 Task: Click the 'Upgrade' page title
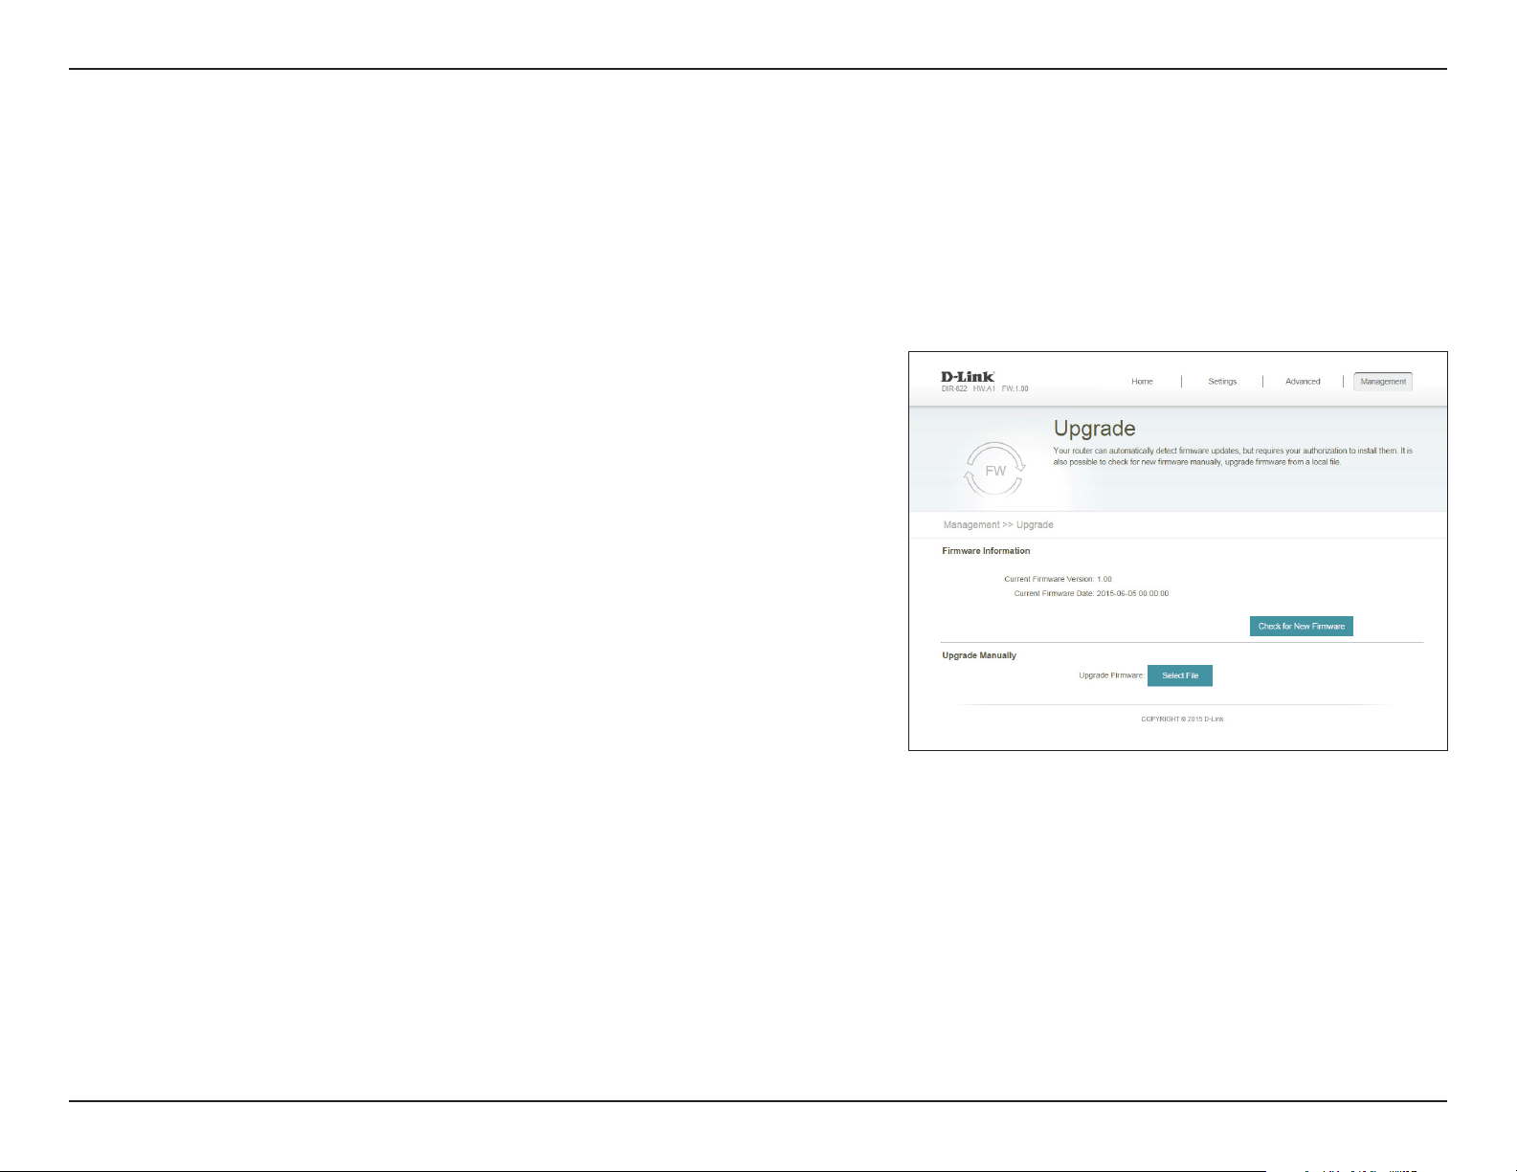[1094, 429]
